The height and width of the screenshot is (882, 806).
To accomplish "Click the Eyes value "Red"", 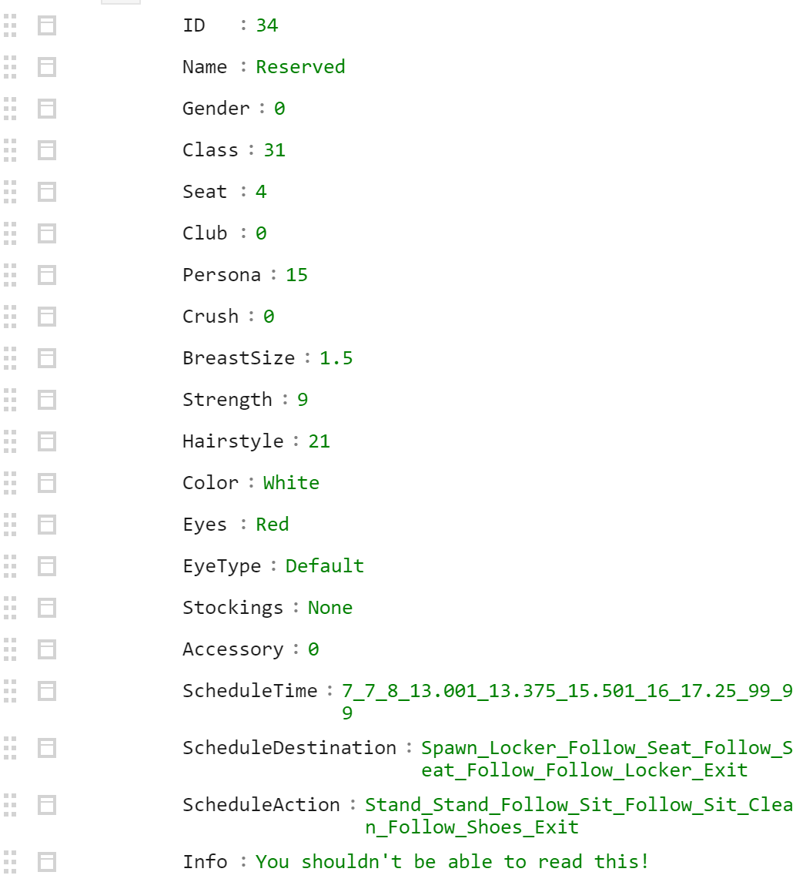I will [x=273, y=525].
